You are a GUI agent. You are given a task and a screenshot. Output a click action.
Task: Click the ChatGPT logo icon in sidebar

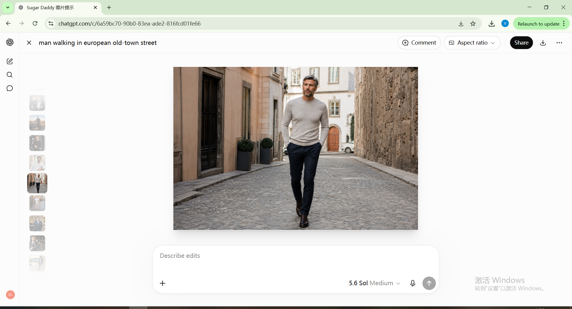pos(10,42)
